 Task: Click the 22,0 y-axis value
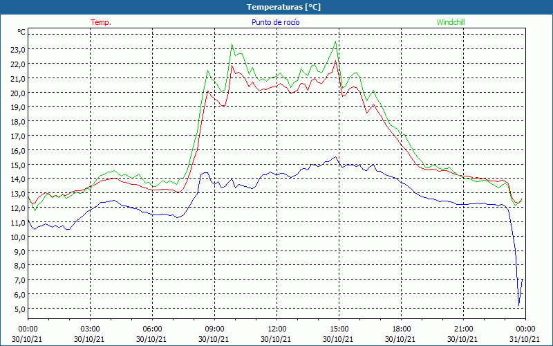point(18,64)
